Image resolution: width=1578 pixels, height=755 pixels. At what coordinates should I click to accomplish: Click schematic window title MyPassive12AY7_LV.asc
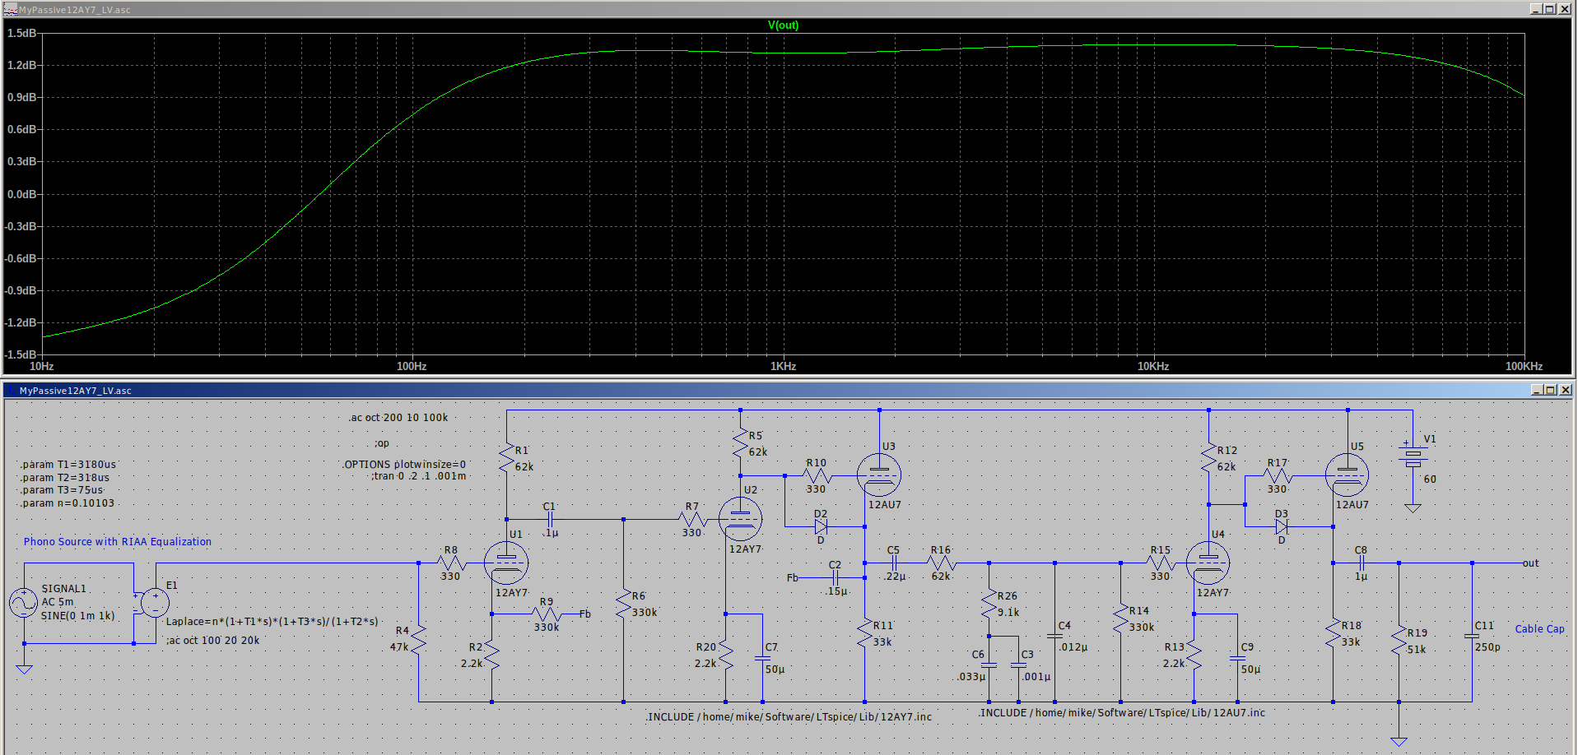pos(75,391)
